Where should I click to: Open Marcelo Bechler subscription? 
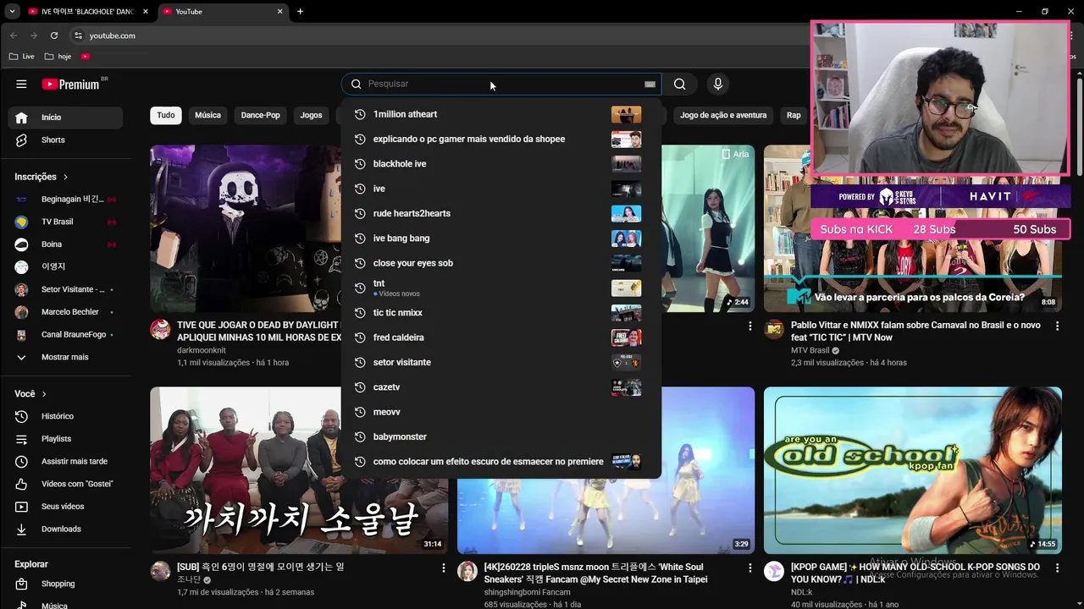pyautogui.click(x=65, y=312)
